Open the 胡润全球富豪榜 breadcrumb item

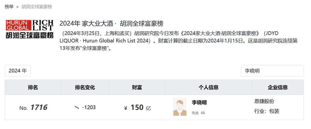pos(37,7)
